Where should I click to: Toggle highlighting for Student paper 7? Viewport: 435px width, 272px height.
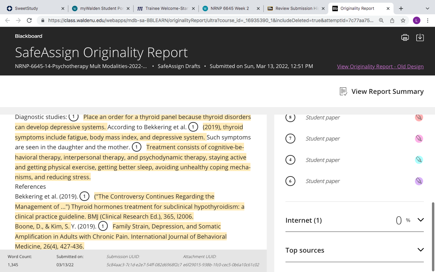click(x=419, y=138)
